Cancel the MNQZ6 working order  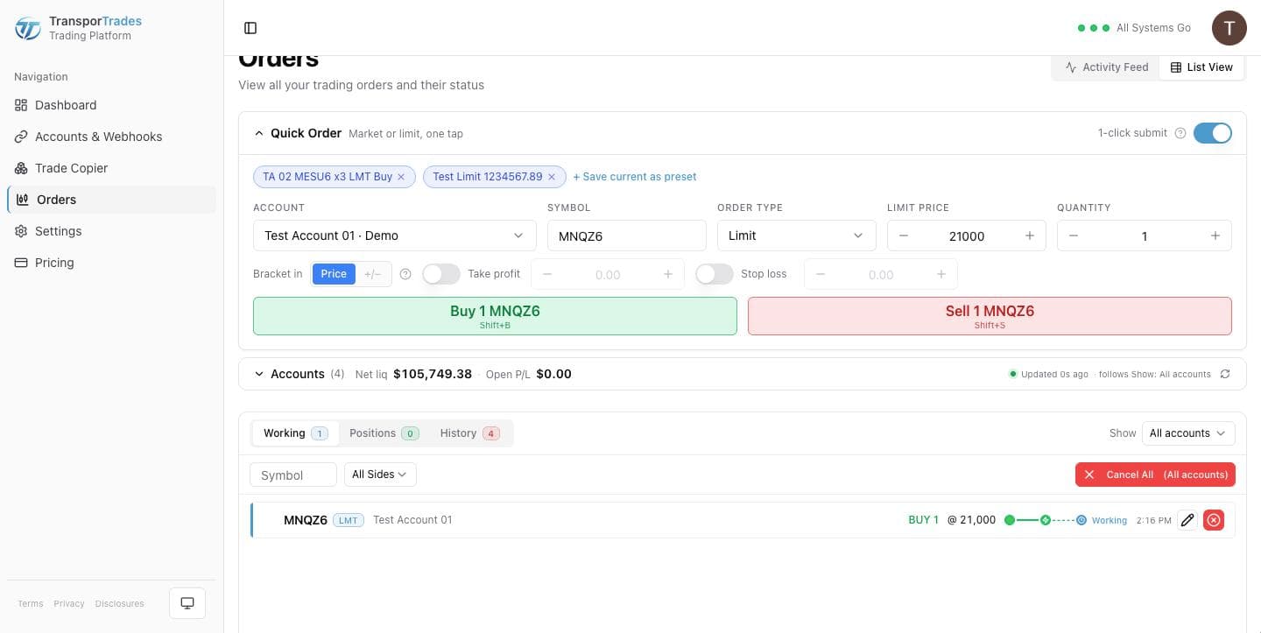pos(1214,520)
